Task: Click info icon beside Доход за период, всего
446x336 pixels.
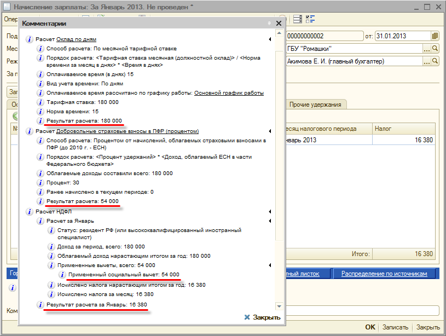Action: (x=51, y=247)
